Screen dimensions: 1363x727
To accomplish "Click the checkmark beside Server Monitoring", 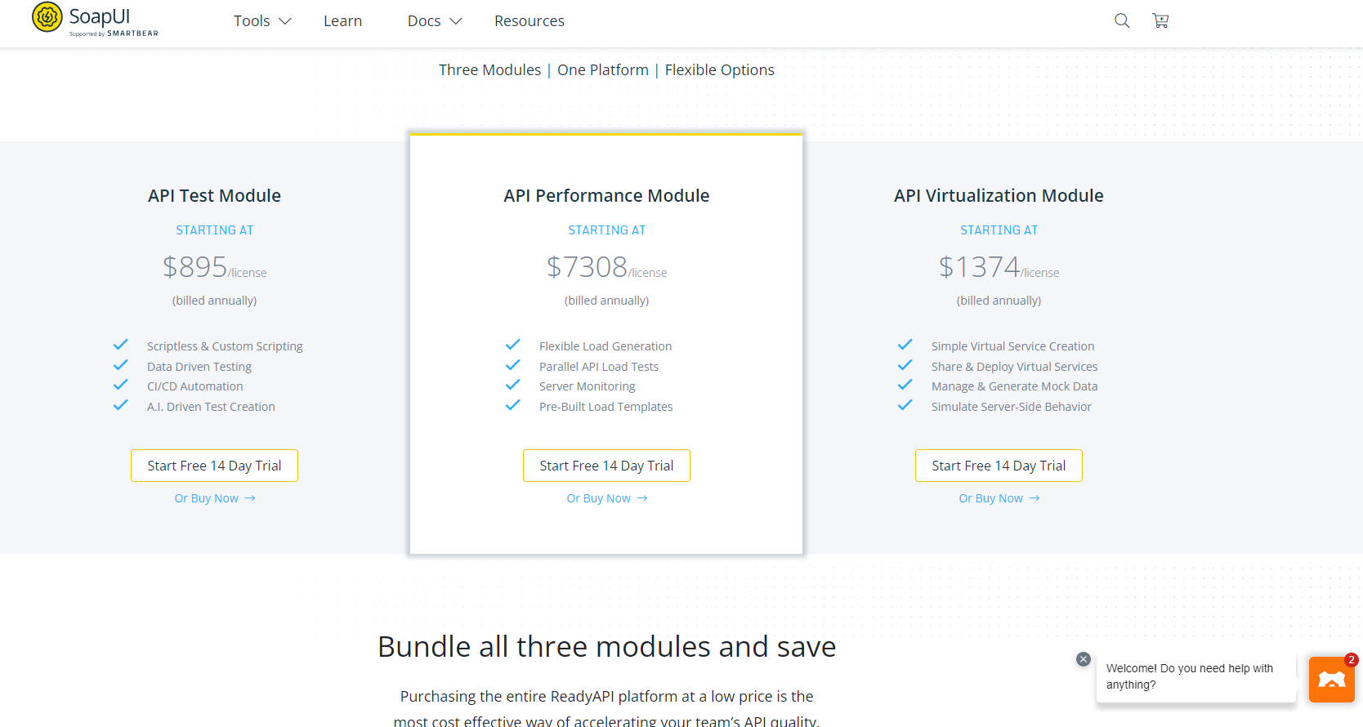I will point(513,385).
